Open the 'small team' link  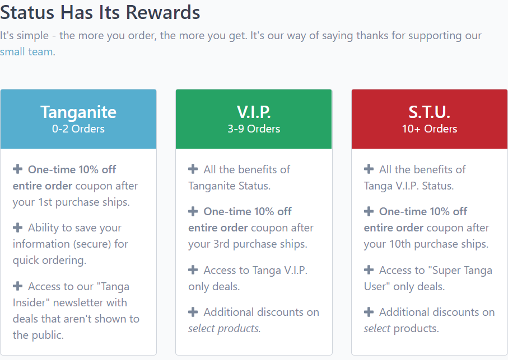click(x=26, y=52)
